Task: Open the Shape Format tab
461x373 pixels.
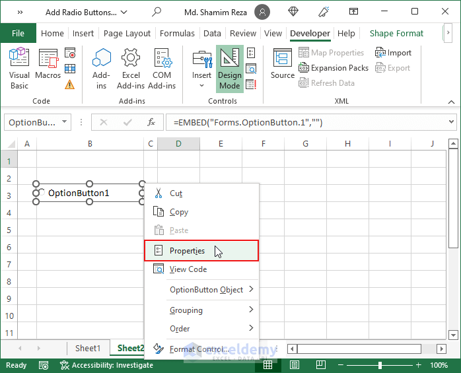Action: [x=396, y=33]
